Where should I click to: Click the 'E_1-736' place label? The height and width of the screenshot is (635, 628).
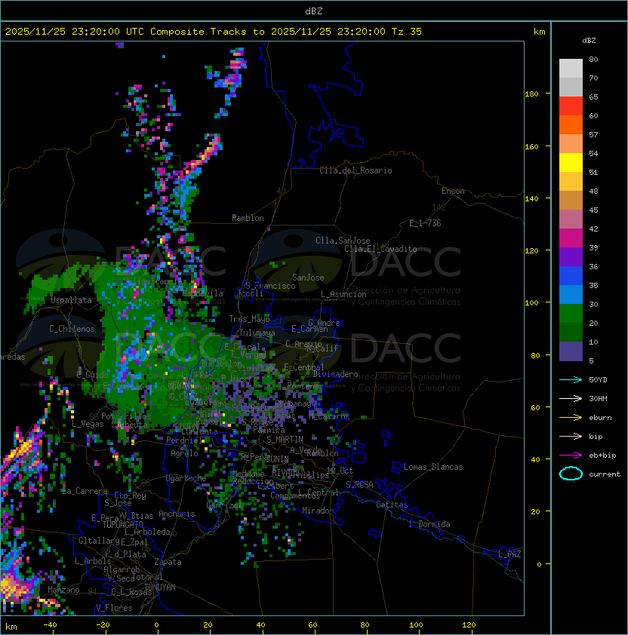click(x=425, y=223)
